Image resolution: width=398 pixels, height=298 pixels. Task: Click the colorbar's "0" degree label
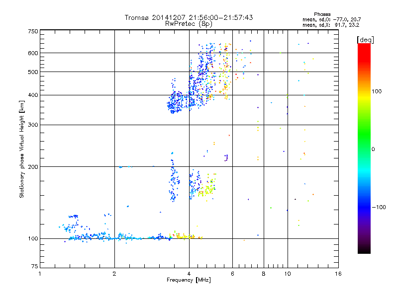click(x=373, y=149)
